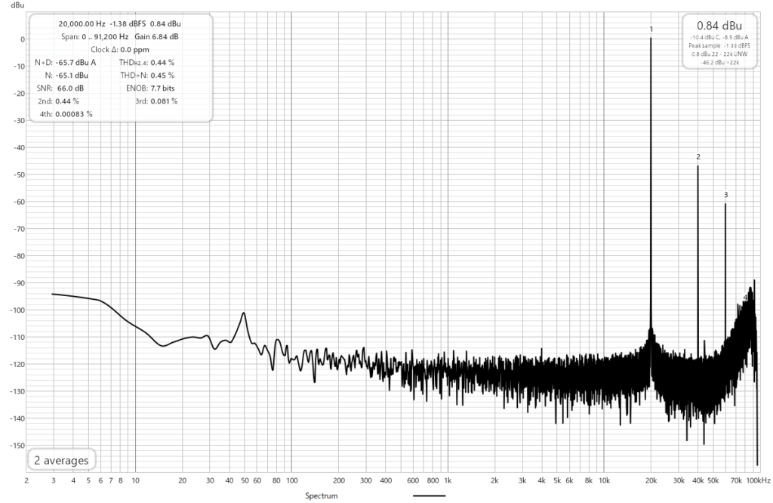
Task: Click harmonic marker 3 above the 60k peak
Action: [x=725, y=195]
